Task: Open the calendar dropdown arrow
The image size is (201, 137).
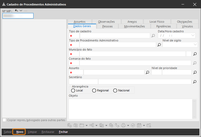Action: click(144, 126)
